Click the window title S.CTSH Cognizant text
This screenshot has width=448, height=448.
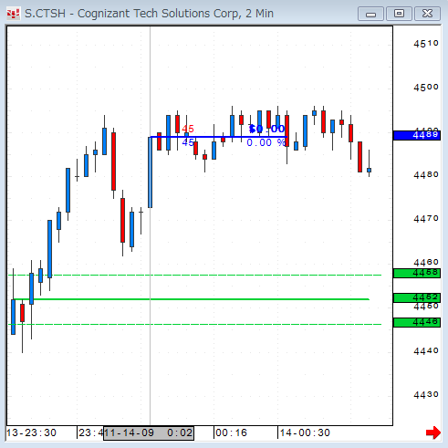click(149, 14)
